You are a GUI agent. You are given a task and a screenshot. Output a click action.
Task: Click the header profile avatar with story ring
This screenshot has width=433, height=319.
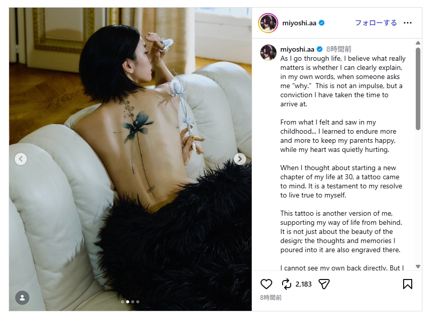tap(268, 23)
